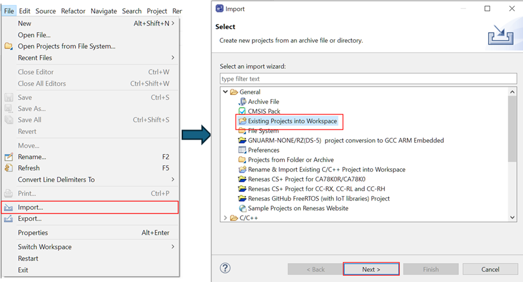Click the Refresh icon in File menu
The image size is (523, 282).
9,168
